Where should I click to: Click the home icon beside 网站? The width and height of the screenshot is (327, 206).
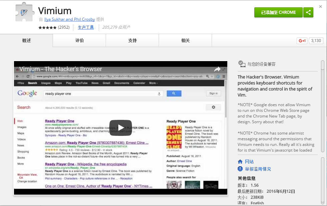coord(240,162)
